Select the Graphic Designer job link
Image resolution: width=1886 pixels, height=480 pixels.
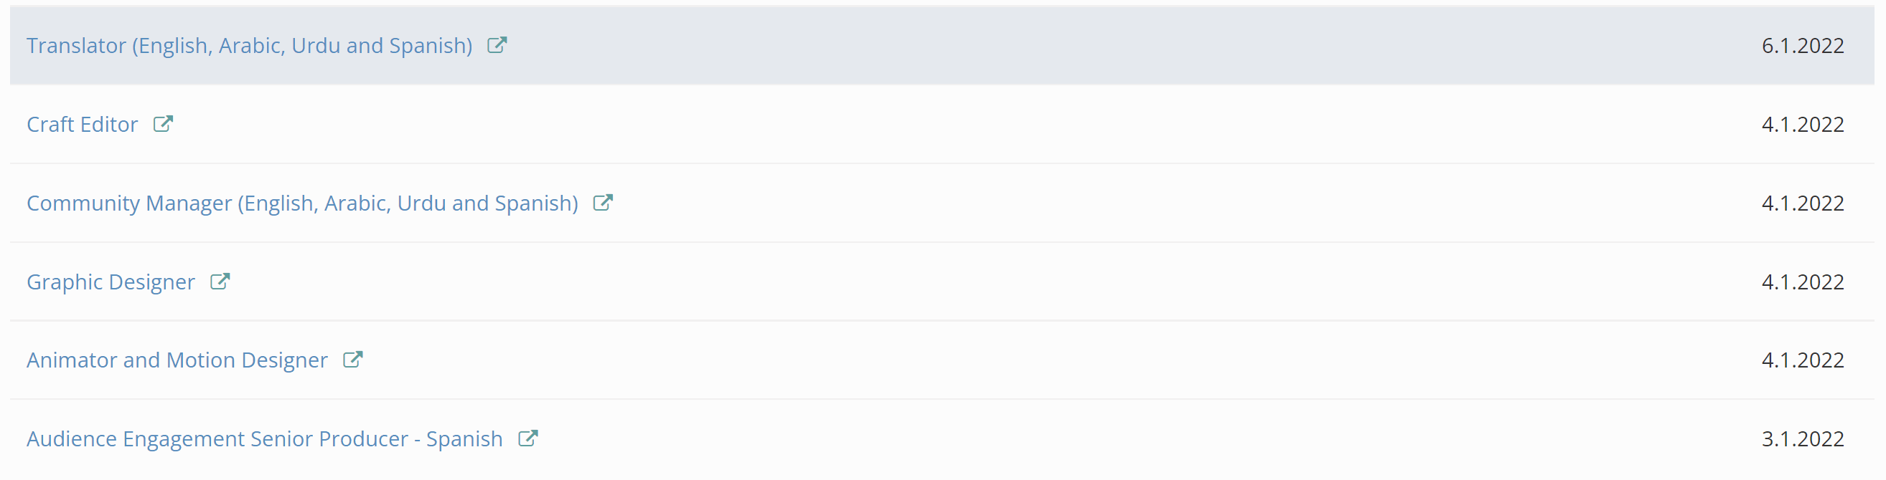tap(111, 282)
